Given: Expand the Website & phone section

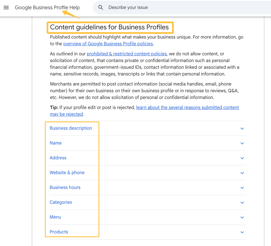Looking at the screenshot, I should coord(148,173).
